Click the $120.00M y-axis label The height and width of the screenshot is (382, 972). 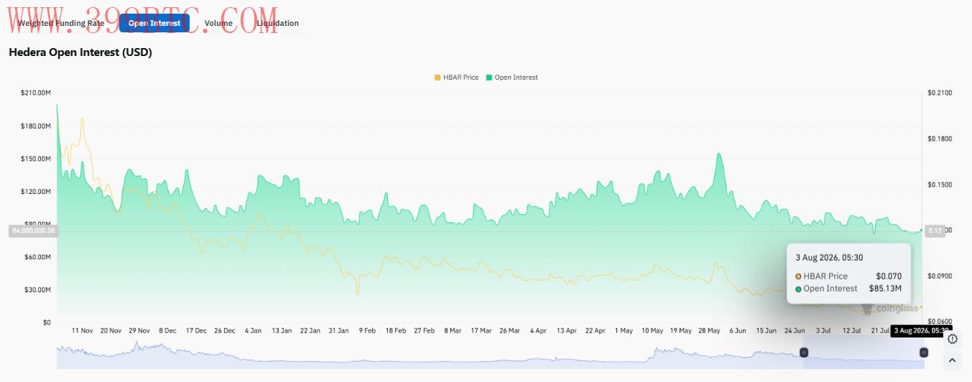tap(35, 192)
